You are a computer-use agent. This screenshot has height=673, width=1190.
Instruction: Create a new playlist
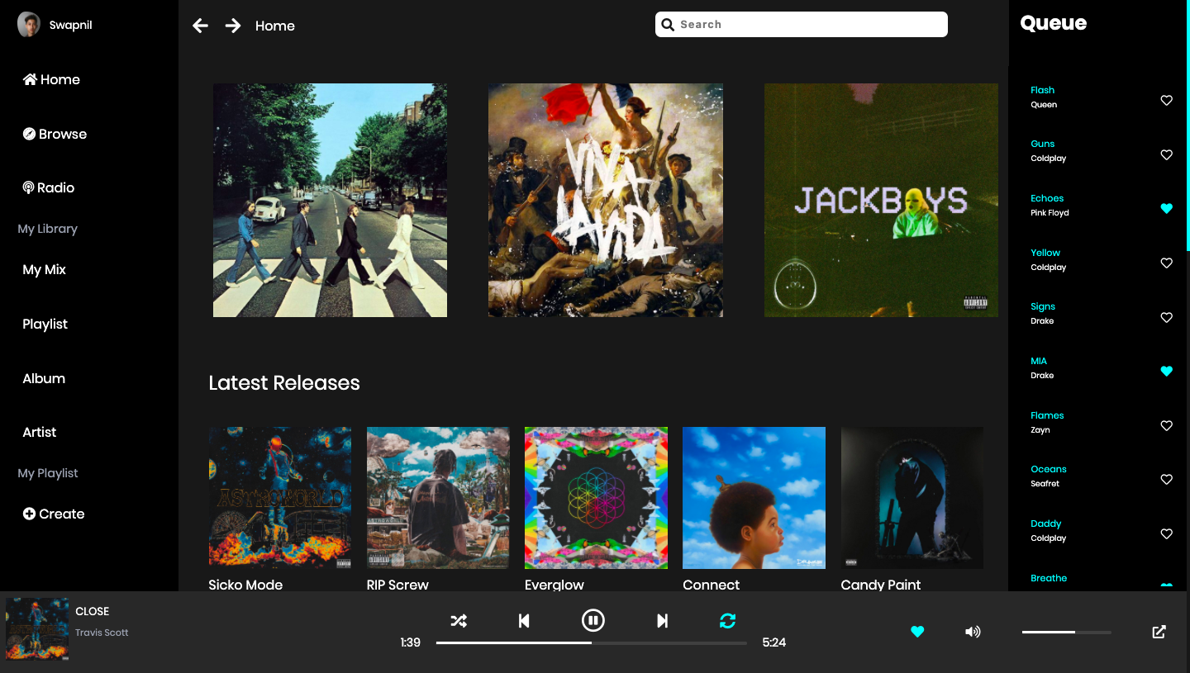click(54, 514)
